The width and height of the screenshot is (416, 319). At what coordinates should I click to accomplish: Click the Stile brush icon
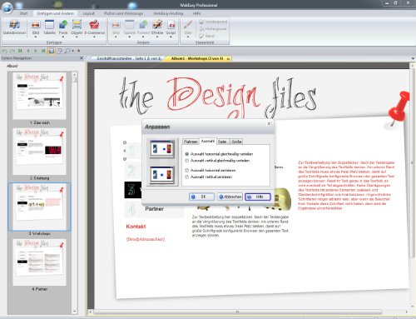pyautogui.click(x=188, y=25)
